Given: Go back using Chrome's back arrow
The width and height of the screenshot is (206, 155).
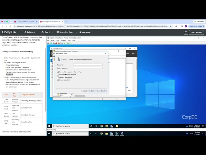Looking at the screenshot, I should 3,26.
